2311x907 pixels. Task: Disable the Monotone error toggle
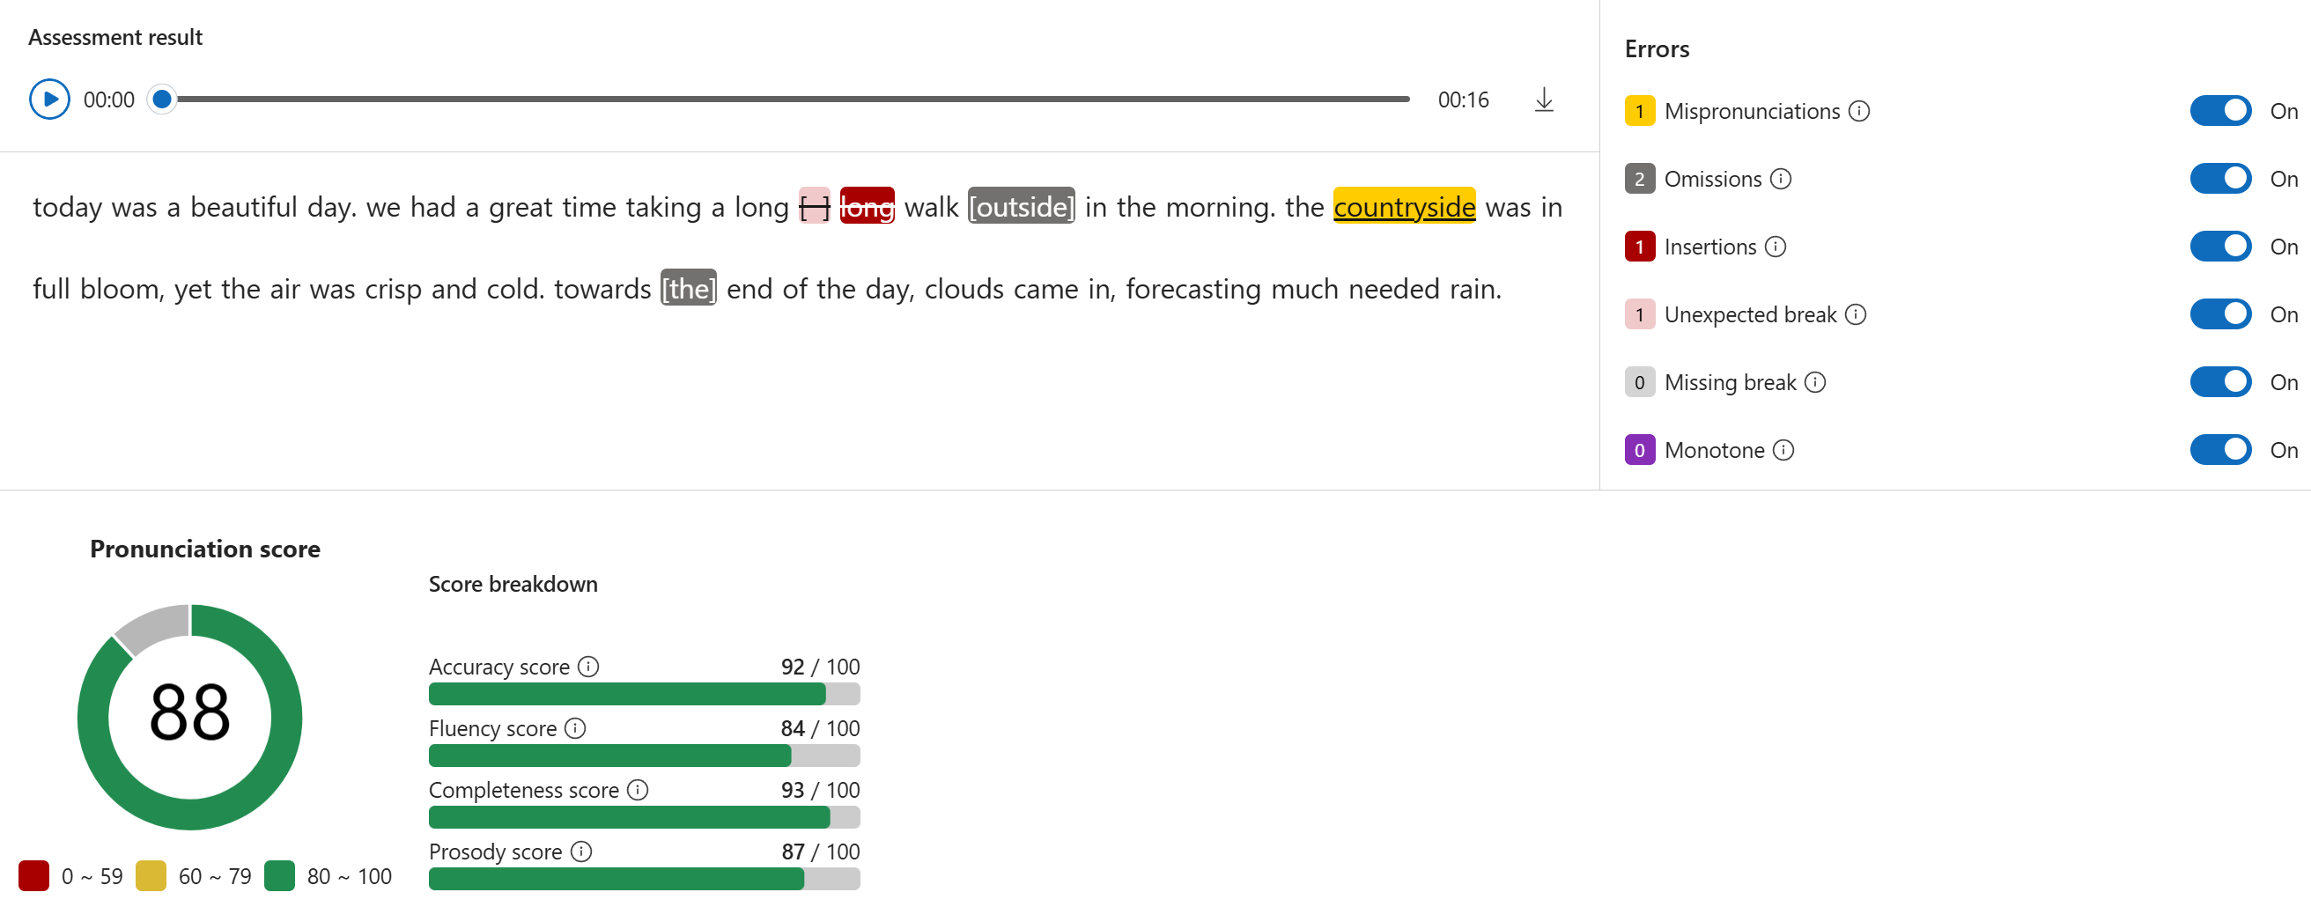2220,450
